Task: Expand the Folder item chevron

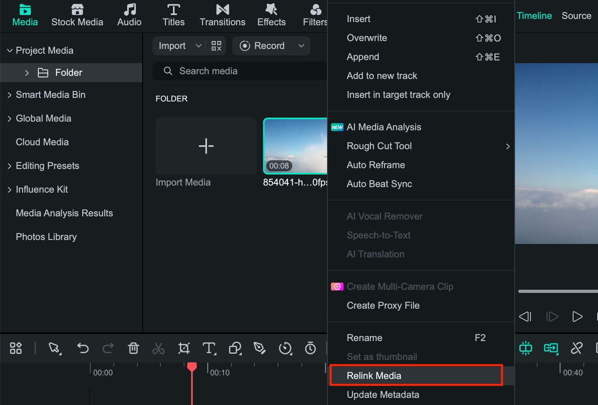Action: tap(26, 73)
